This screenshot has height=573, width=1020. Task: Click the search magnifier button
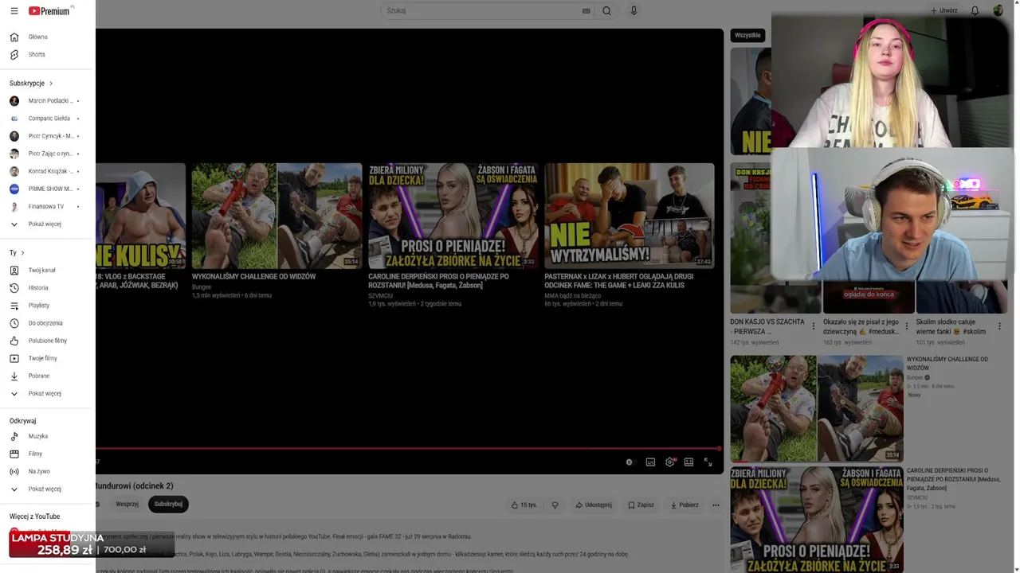click(606, 11)
